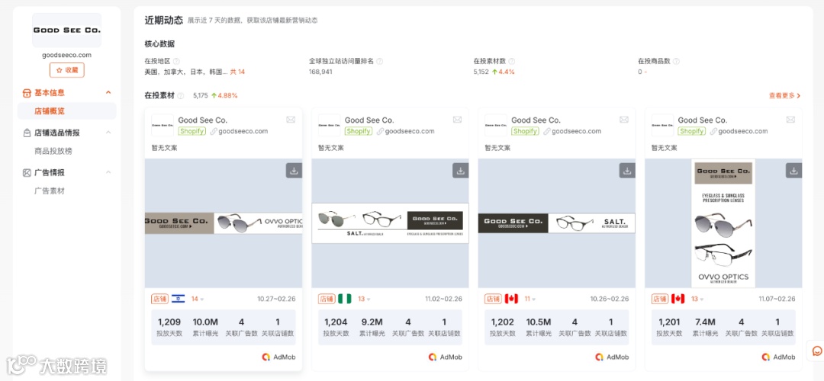This screenshot has width=824, height=381.
Task: Click the 10.5M 累计曝光 value
Action: pyautogui.click(x=539, y=322)
